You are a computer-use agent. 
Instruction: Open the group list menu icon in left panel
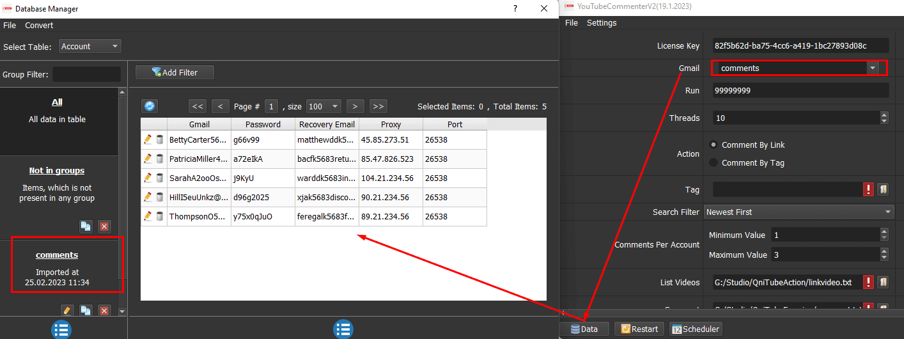click(61, 329)
